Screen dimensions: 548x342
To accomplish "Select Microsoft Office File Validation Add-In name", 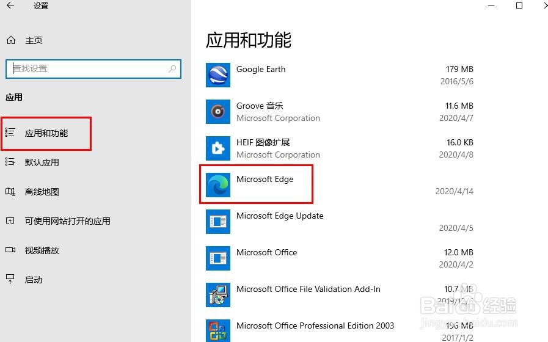I will click(x=309, y=289).
